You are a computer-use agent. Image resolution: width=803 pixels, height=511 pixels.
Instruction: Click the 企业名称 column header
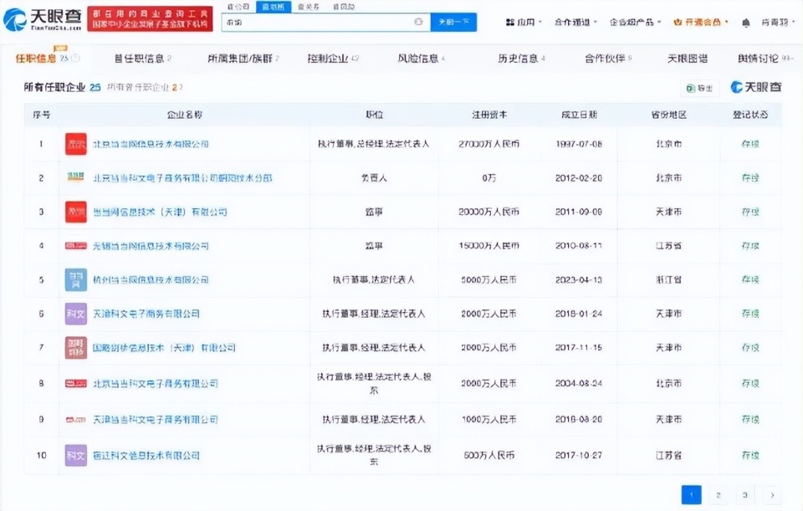(x=184, y=115)
